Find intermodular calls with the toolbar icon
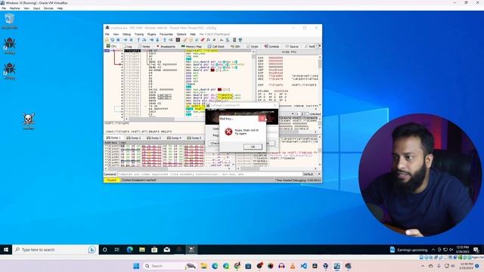The image size is (484, 272). 228,40
